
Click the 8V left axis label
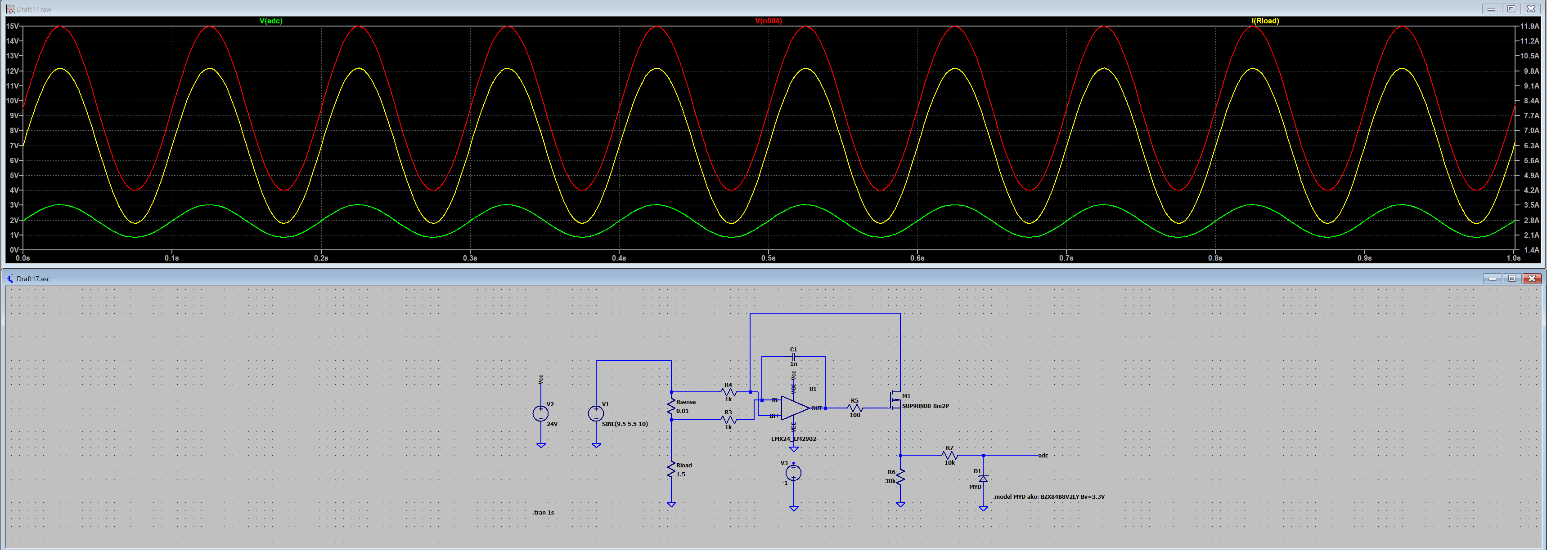pos(14,131)
